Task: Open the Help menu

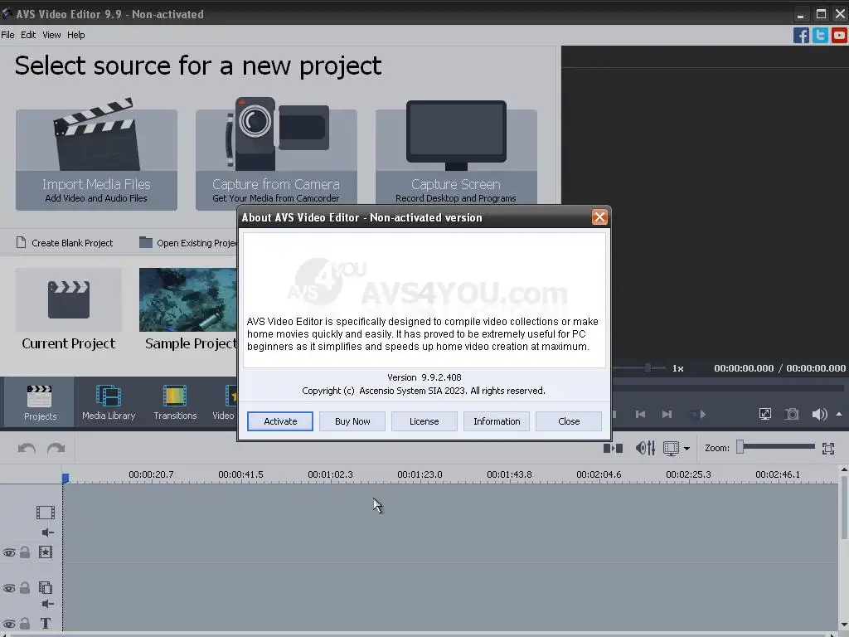Action: coord(75,35)
